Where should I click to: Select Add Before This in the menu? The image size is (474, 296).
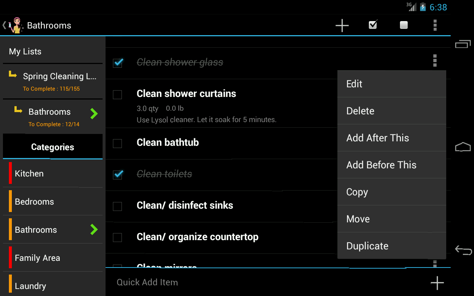381,165
